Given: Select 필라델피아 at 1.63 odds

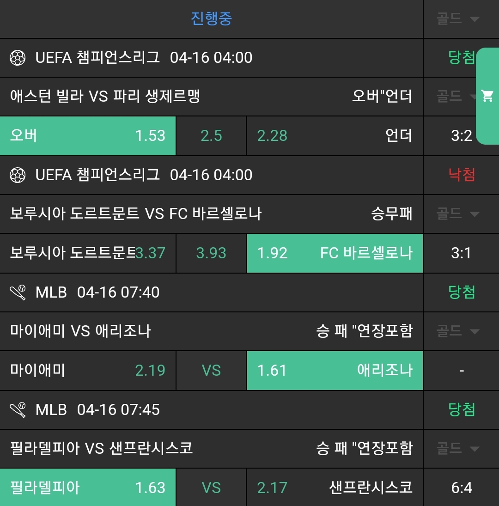Looking at the screenshot, I should (x=88, y=488).
